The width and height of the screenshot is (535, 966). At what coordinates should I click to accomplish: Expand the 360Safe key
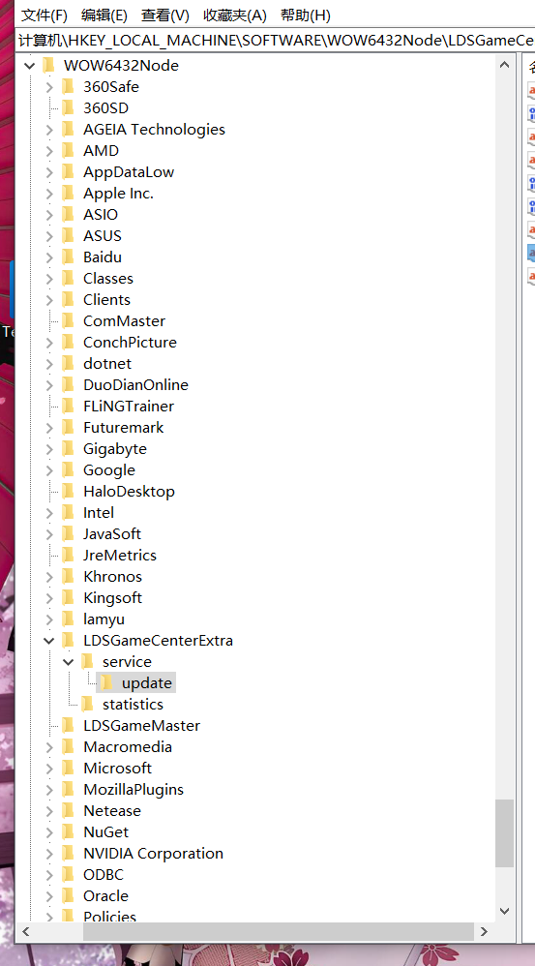(x=49, y=87)
